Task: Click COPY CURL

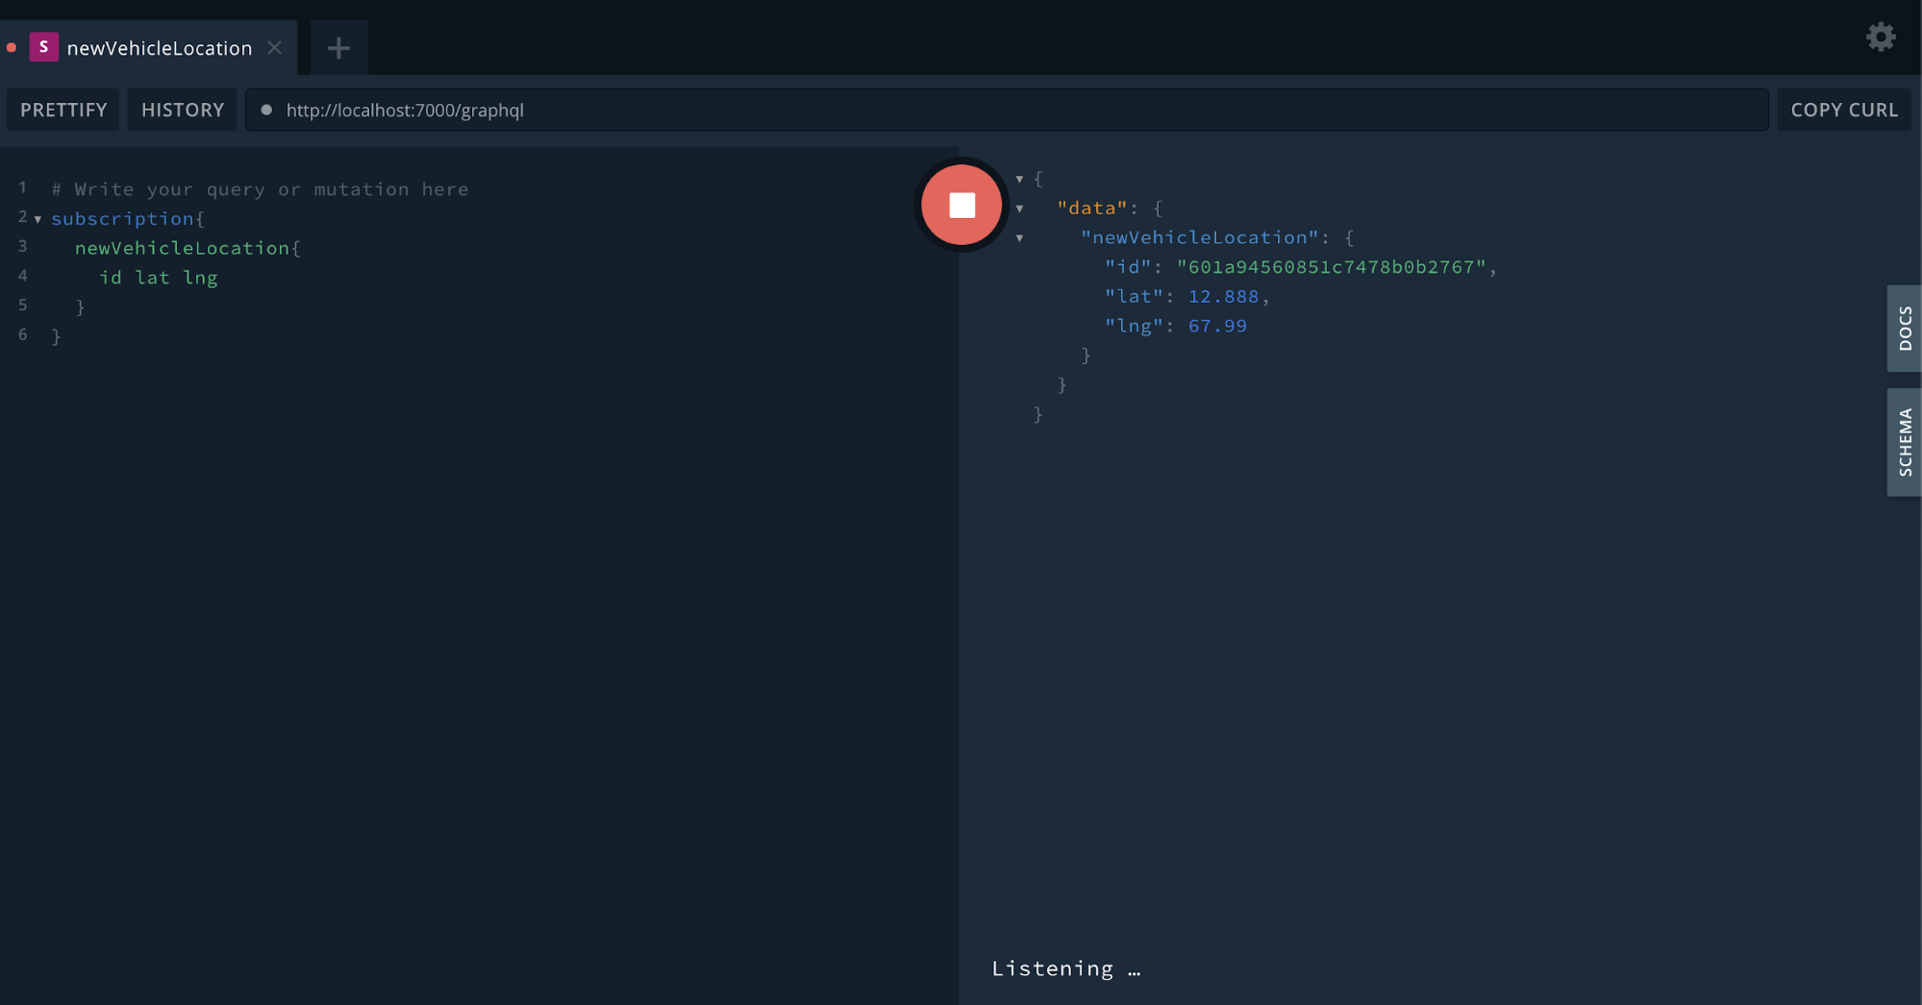Action: pyautogui.click(x=1842, y=110)
